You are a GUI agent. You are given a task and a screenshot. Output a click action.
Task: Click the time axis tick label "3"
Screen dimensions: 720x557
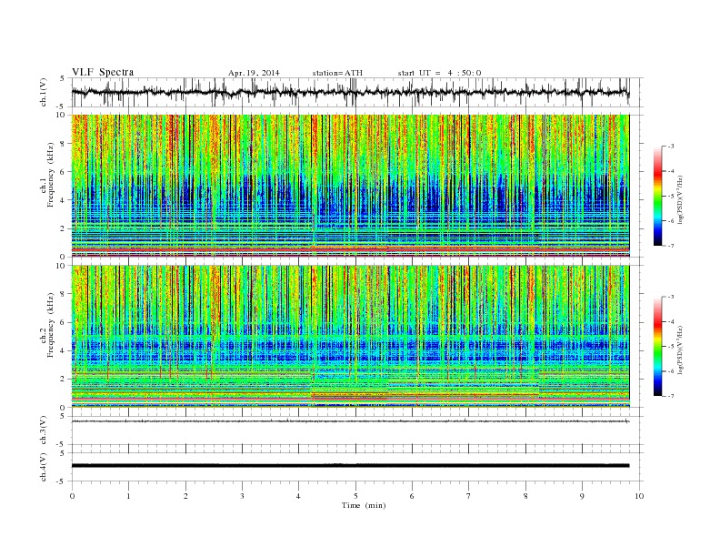(242, 496)
